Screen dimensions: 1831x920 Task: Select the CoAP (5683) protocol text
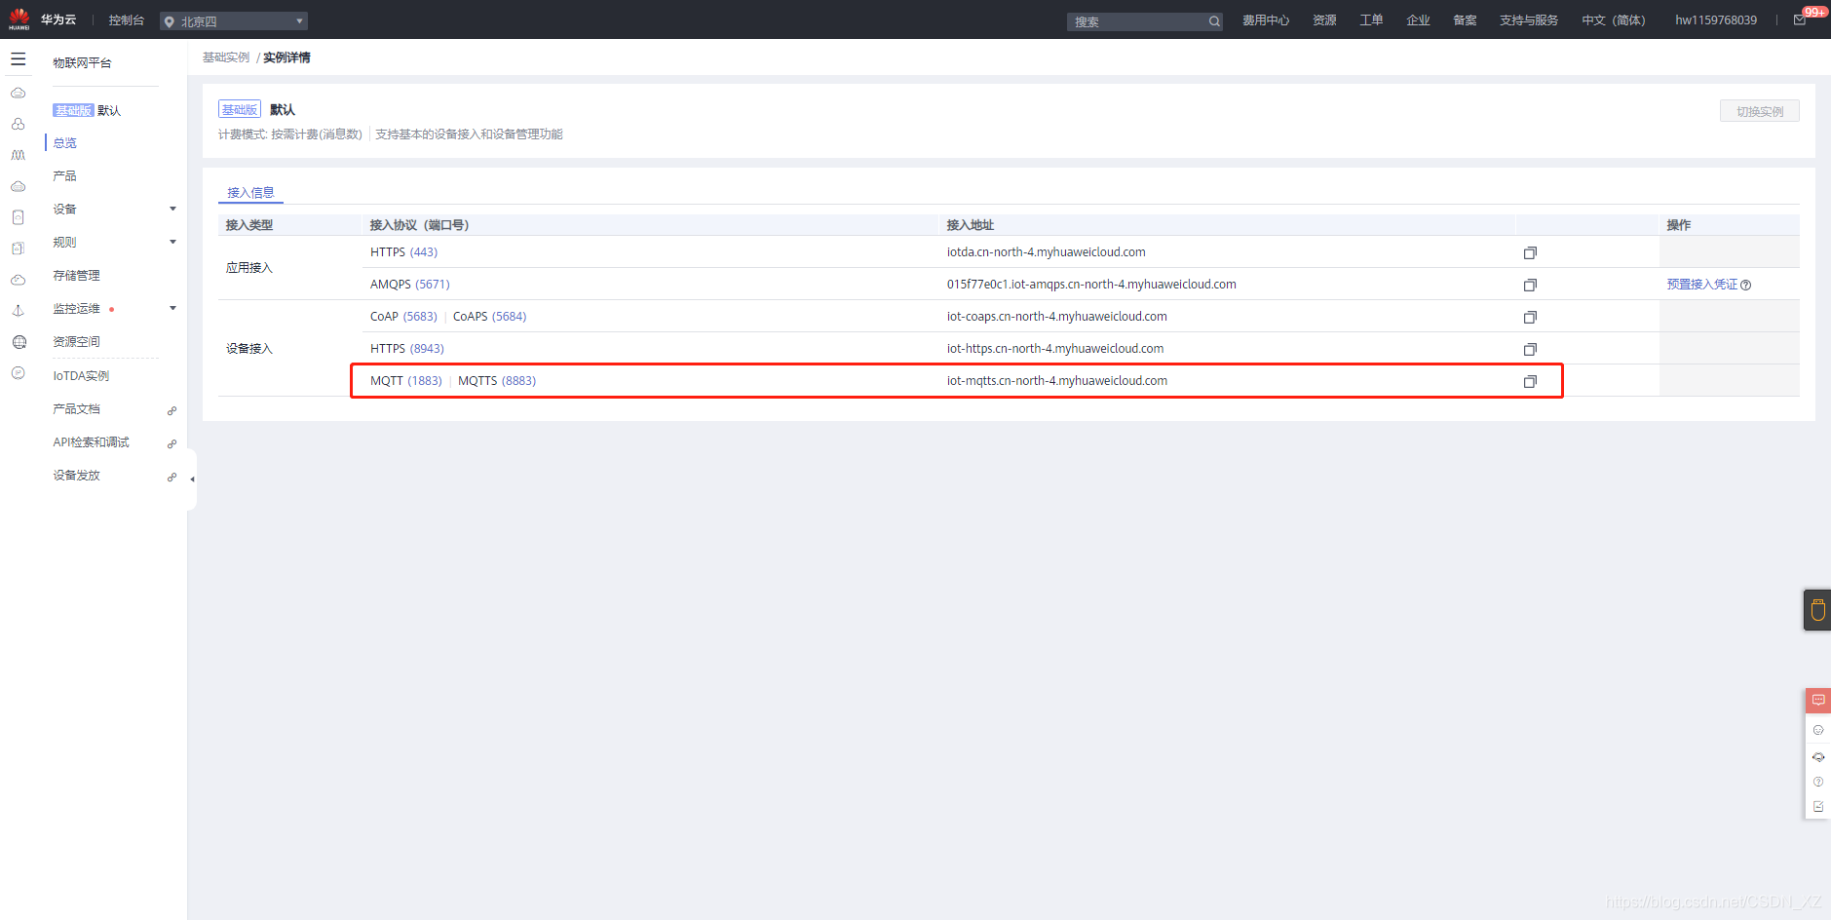(x=403, y=317)
